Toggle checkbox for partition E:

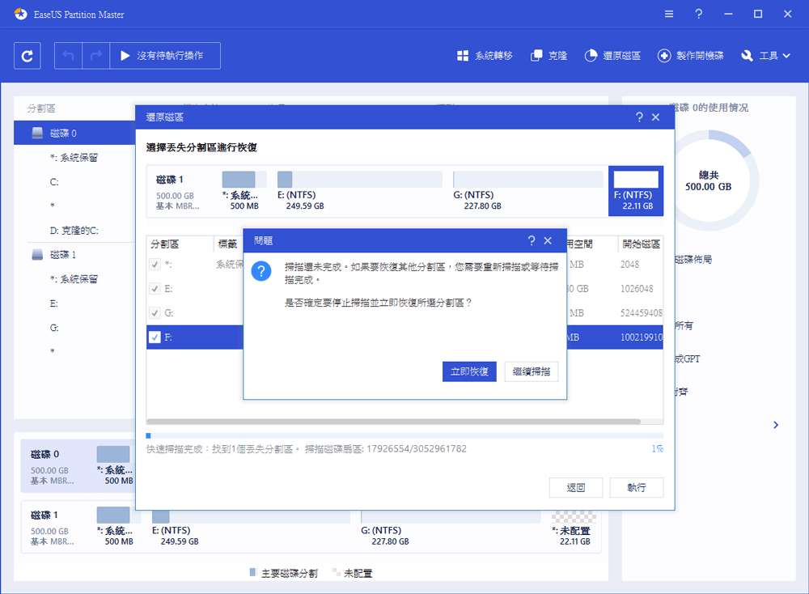tap(155, 288)
